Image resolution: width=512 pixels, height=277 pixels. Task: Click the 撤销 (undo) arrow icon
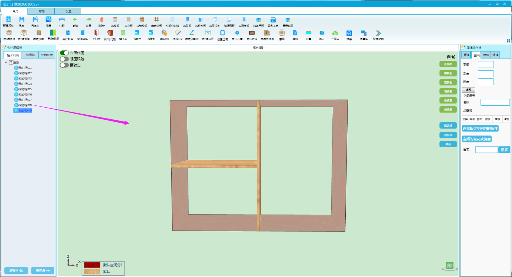75,20
